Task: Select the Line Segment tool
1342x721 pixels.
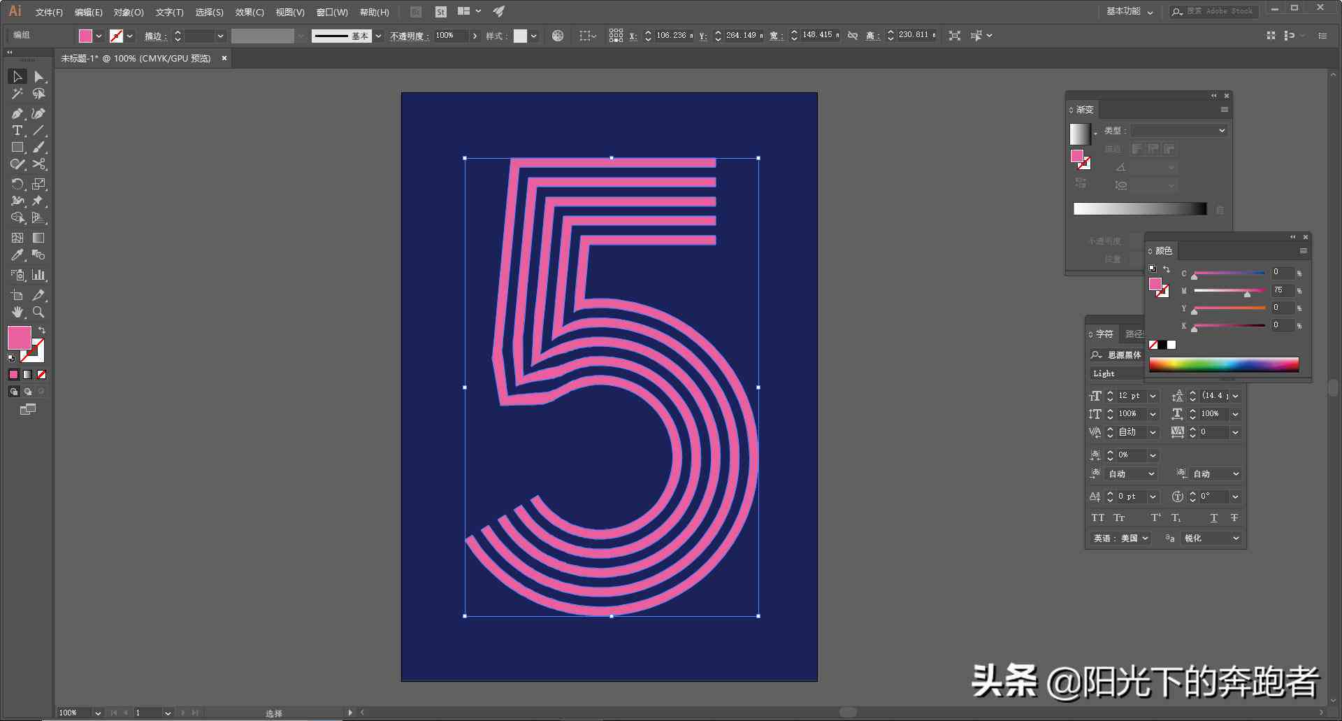Action: (39, 131)
